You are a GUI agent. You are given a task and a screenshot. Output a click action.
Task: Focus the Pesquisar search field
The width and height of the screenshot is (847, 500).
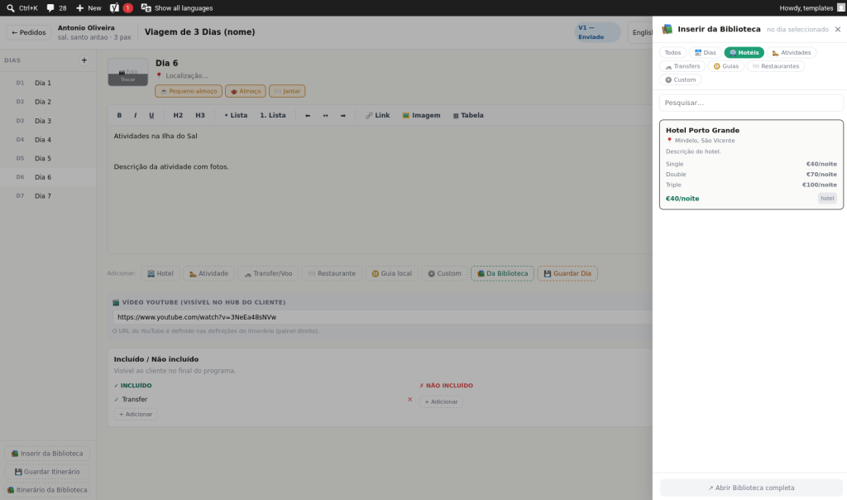(x=751, y=103)
